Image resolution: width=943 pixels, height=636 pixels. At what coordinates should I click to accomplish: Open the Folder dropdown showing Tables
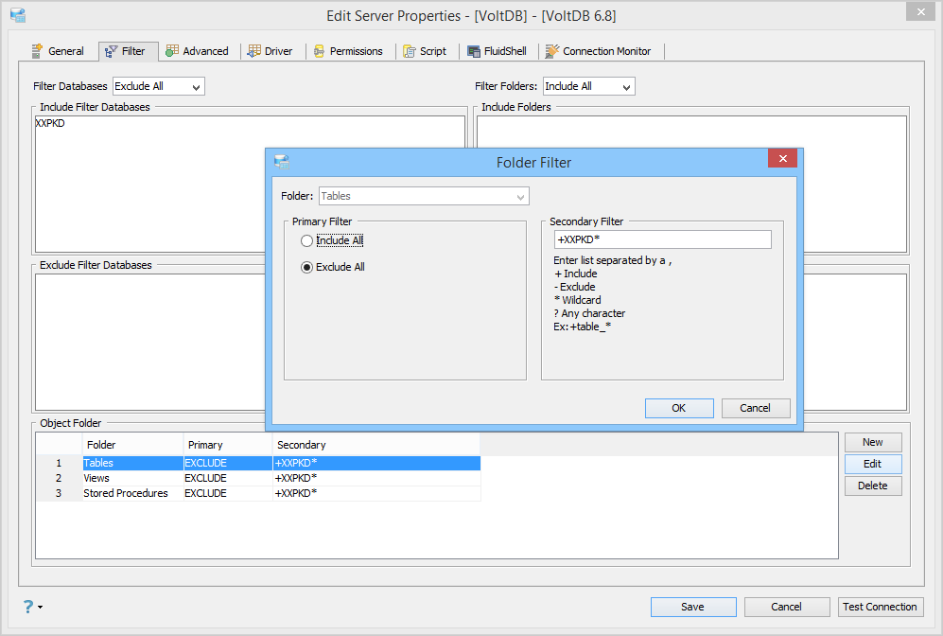pos(424,196)
